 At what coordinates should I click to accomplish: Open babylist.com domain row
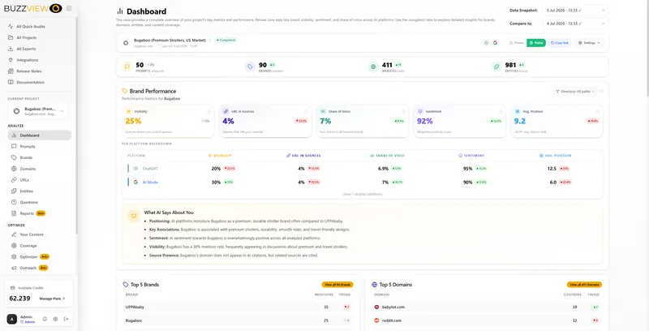coord(487,307)
